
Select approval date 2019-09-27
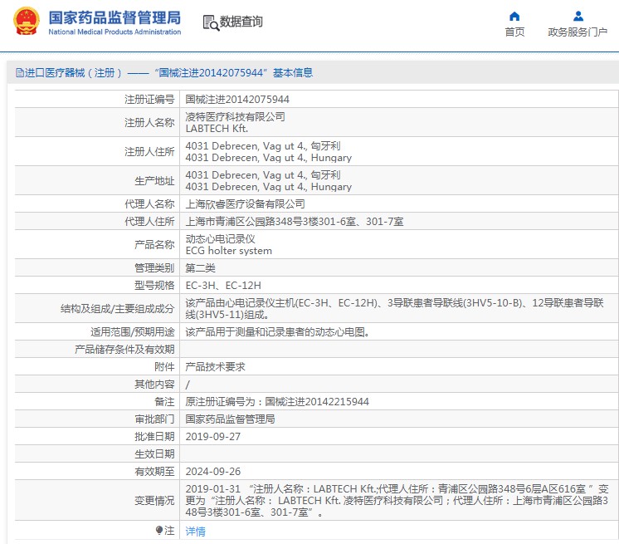[212, 436]
